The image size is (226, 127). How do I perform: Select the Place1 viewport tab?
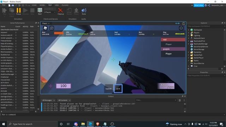pos(45,23)
